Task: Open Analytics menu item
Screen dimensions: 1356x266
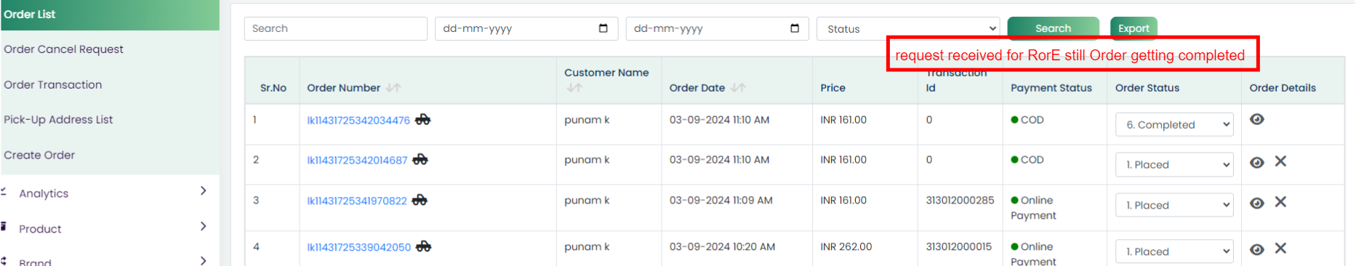Action: tap(44, 193)
